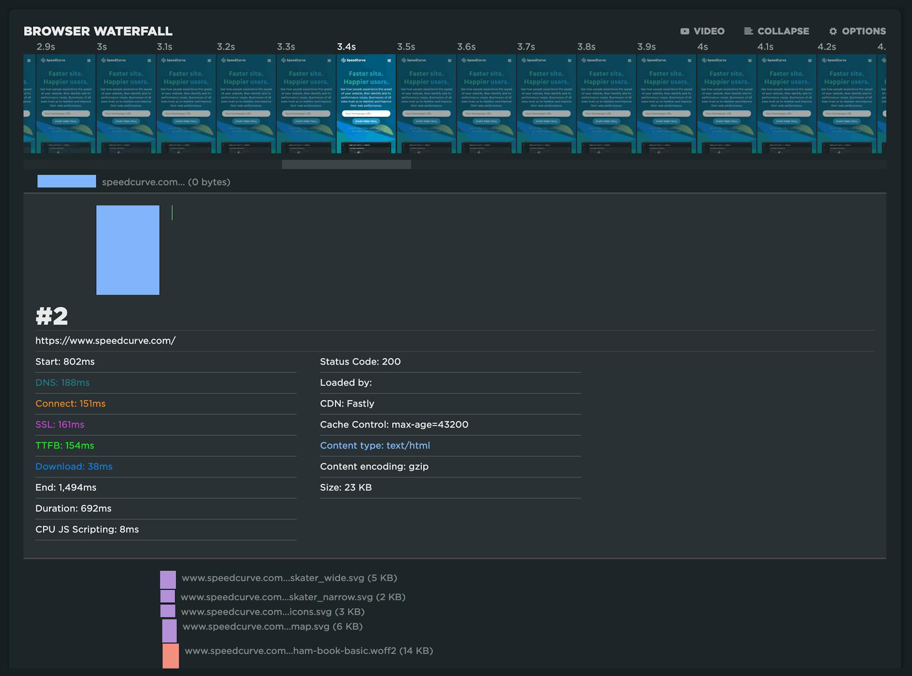
Task: Click the speedcurve.com (0 bytes) request row
Action: [x=166, y=182]
